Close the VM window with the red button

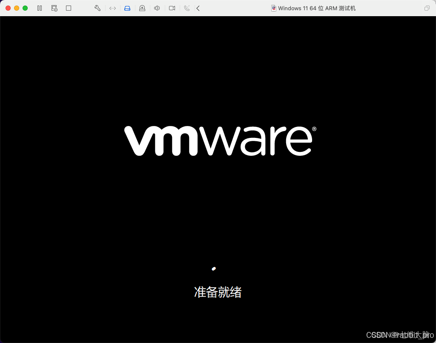(8, 8)
